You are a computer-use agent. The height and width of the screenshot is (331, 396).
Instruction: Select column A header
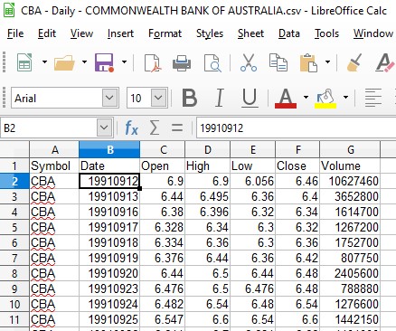(54, 150)
